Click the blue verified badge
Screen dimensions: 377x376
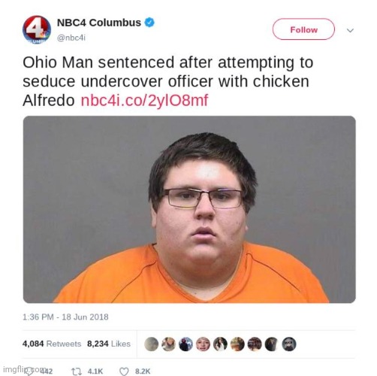pos(150,23)
